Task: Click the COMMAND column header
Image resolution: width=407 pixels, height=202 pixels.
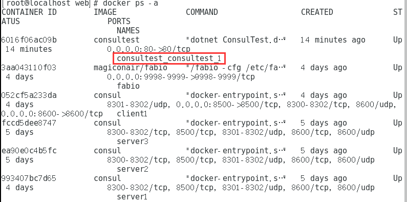Action: click(x=202, y=12)
